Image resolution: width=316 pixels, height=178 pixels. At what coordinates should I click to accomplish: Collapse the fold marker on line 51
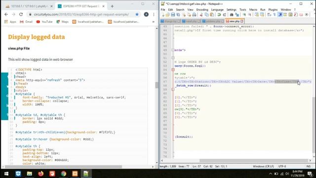click(173, 58)
